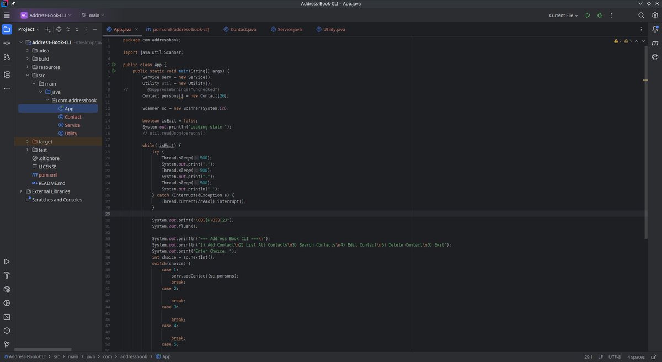662x362 pixels.
Task: Open the Python Packages tool window
Action: pos(655,57)
